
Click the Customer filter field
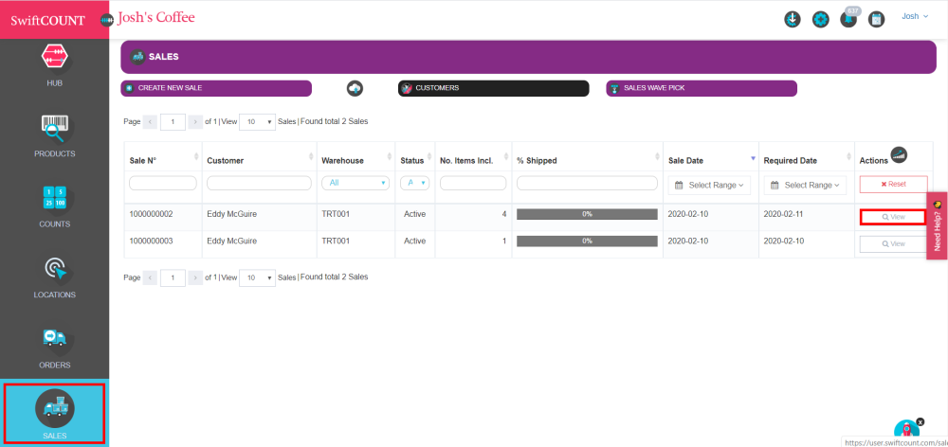coord(260,183)
